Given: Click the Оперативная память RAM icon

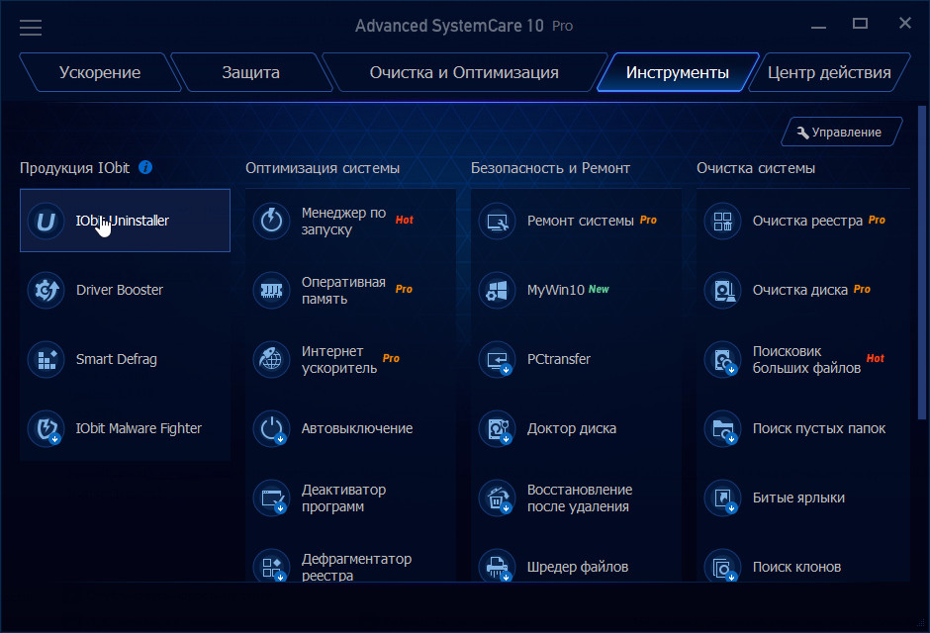Looking at the screenshot, I should [x=272, y=291].
